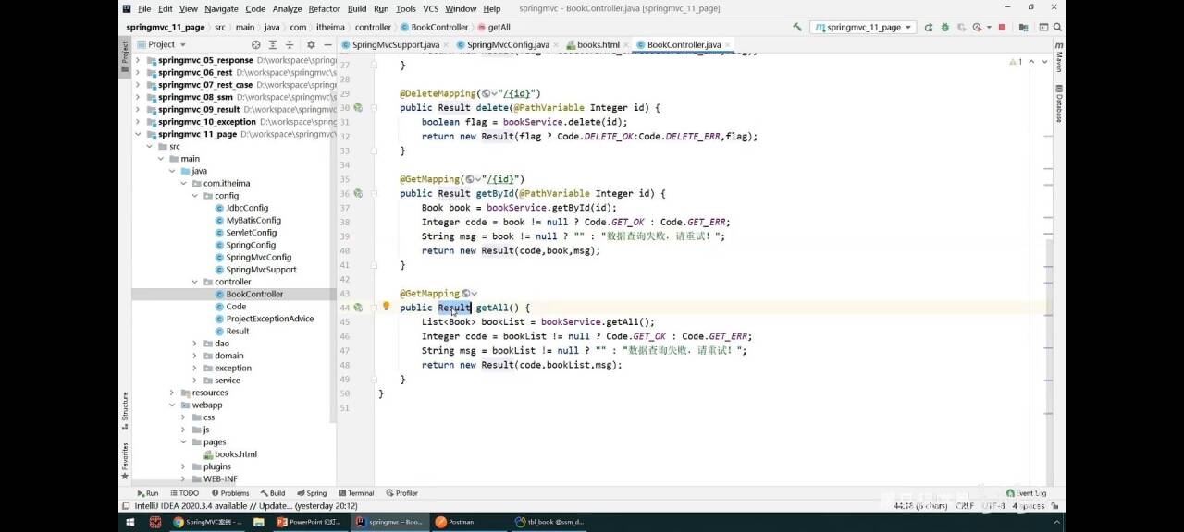The width and height of the screenshot is (1184, 532).
Task: Open the Refactor menu
Action: (324, 8)
